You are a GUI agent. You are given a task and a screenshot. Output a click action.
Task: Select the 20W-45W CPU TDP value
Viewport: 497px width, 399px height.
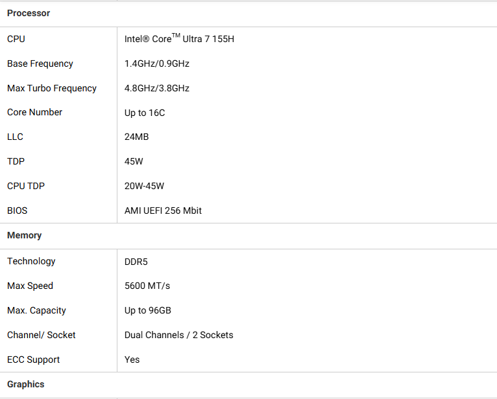coord(144,186)
